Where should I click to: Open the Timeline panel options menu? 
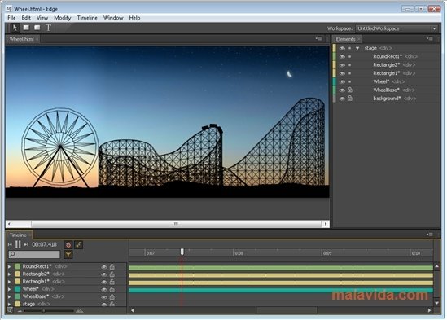[x=430, y=235]
